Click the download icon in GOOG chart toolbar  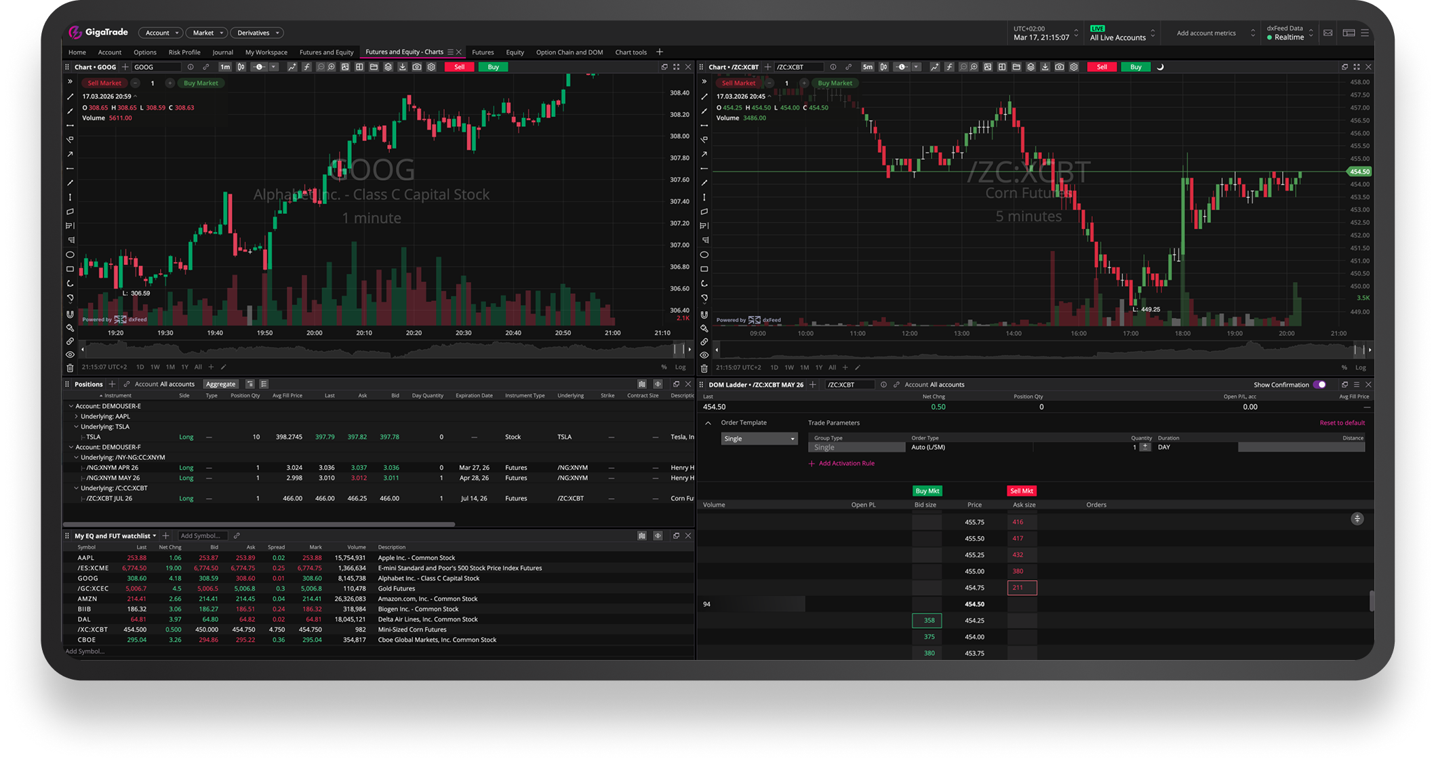[x=402, y=67]
